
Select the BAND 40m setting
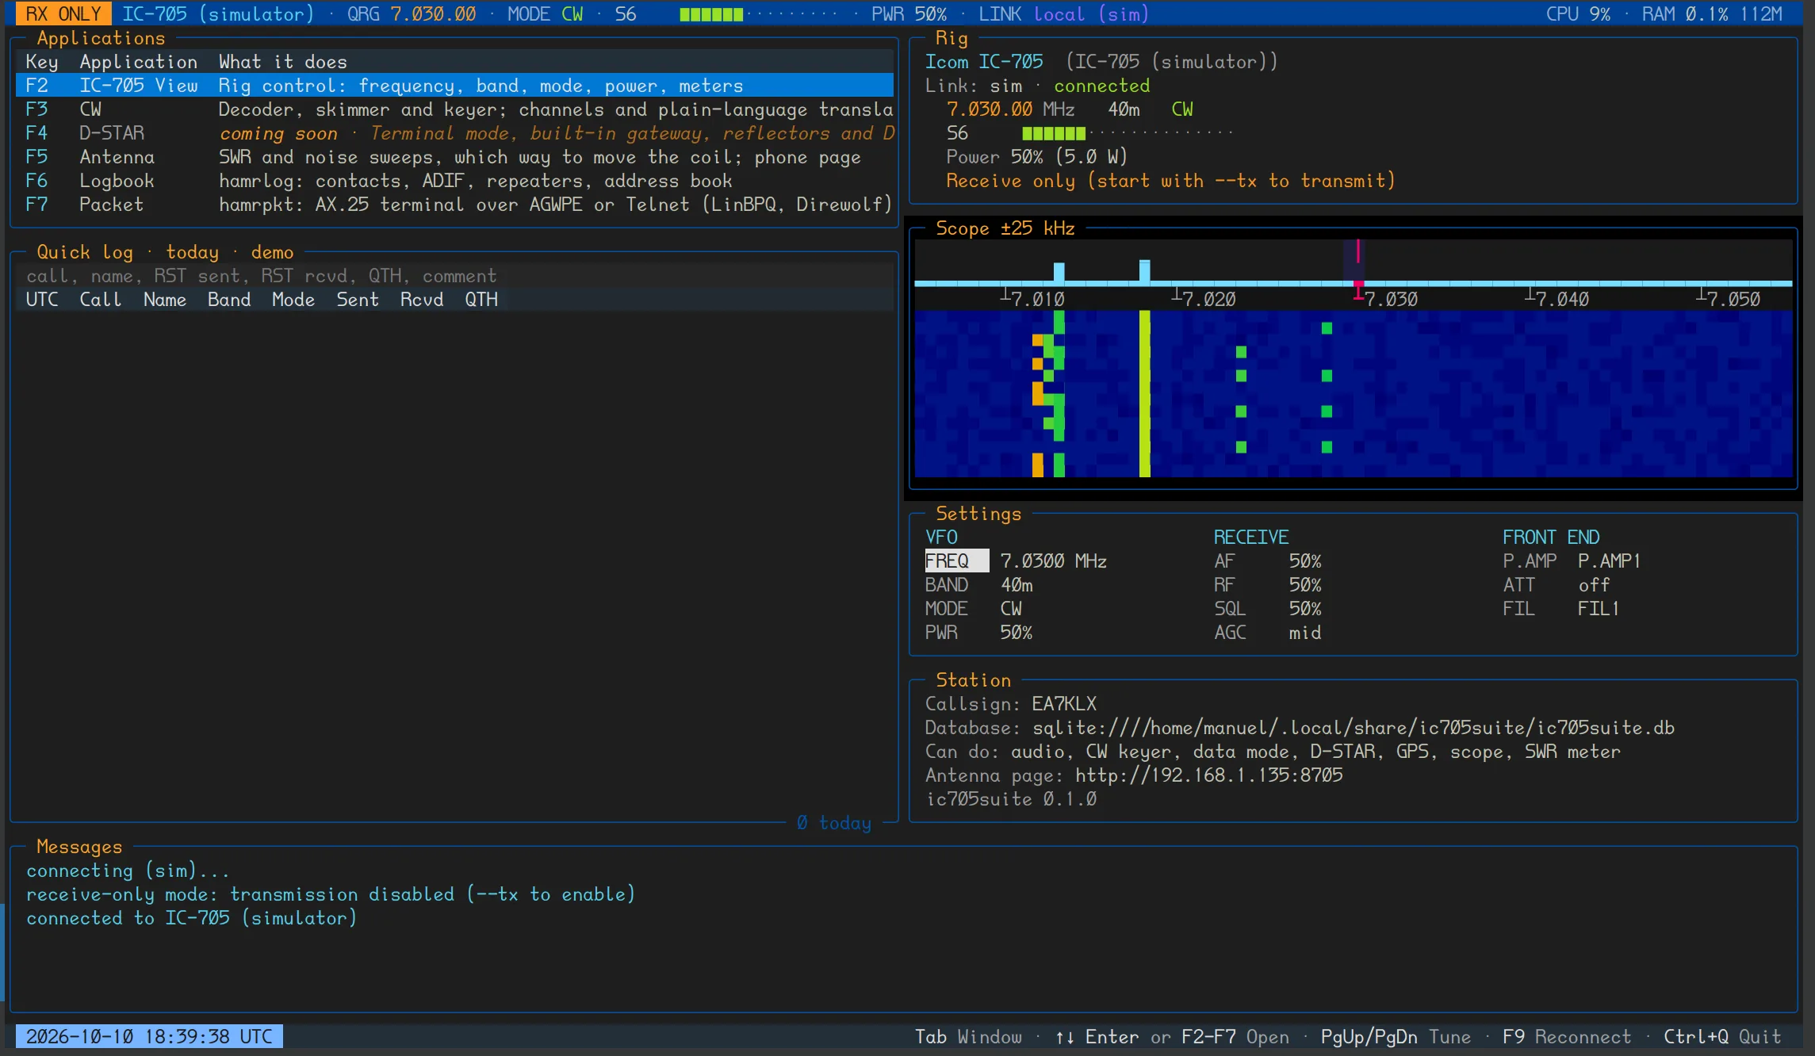979,585
